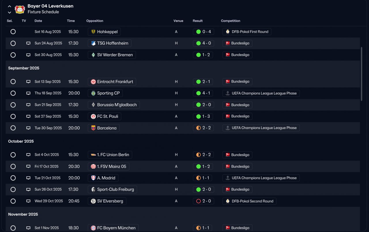Click the down chevron beside Fixture Schedule

coord(10,12)
